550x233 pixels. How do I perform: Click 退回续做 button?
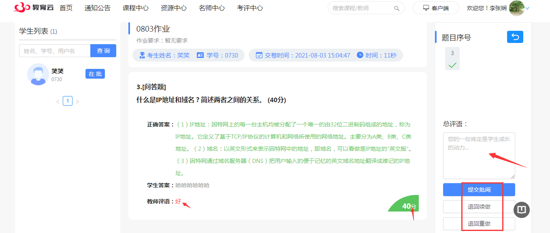(479, 207)
